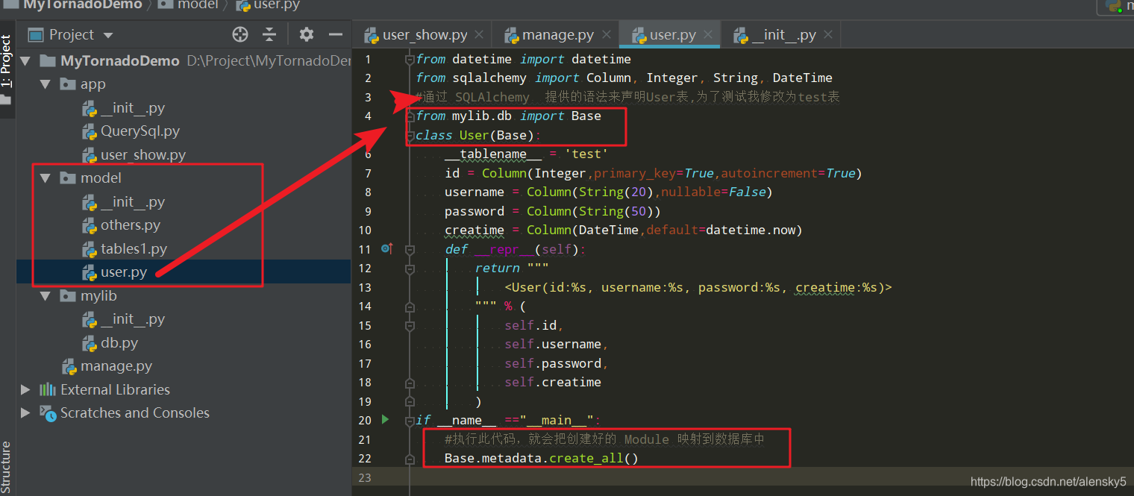Switch to user_show.py tab
Image resolution: width=1134 pixels, height=496 pixels.
(x=425, y=35)
